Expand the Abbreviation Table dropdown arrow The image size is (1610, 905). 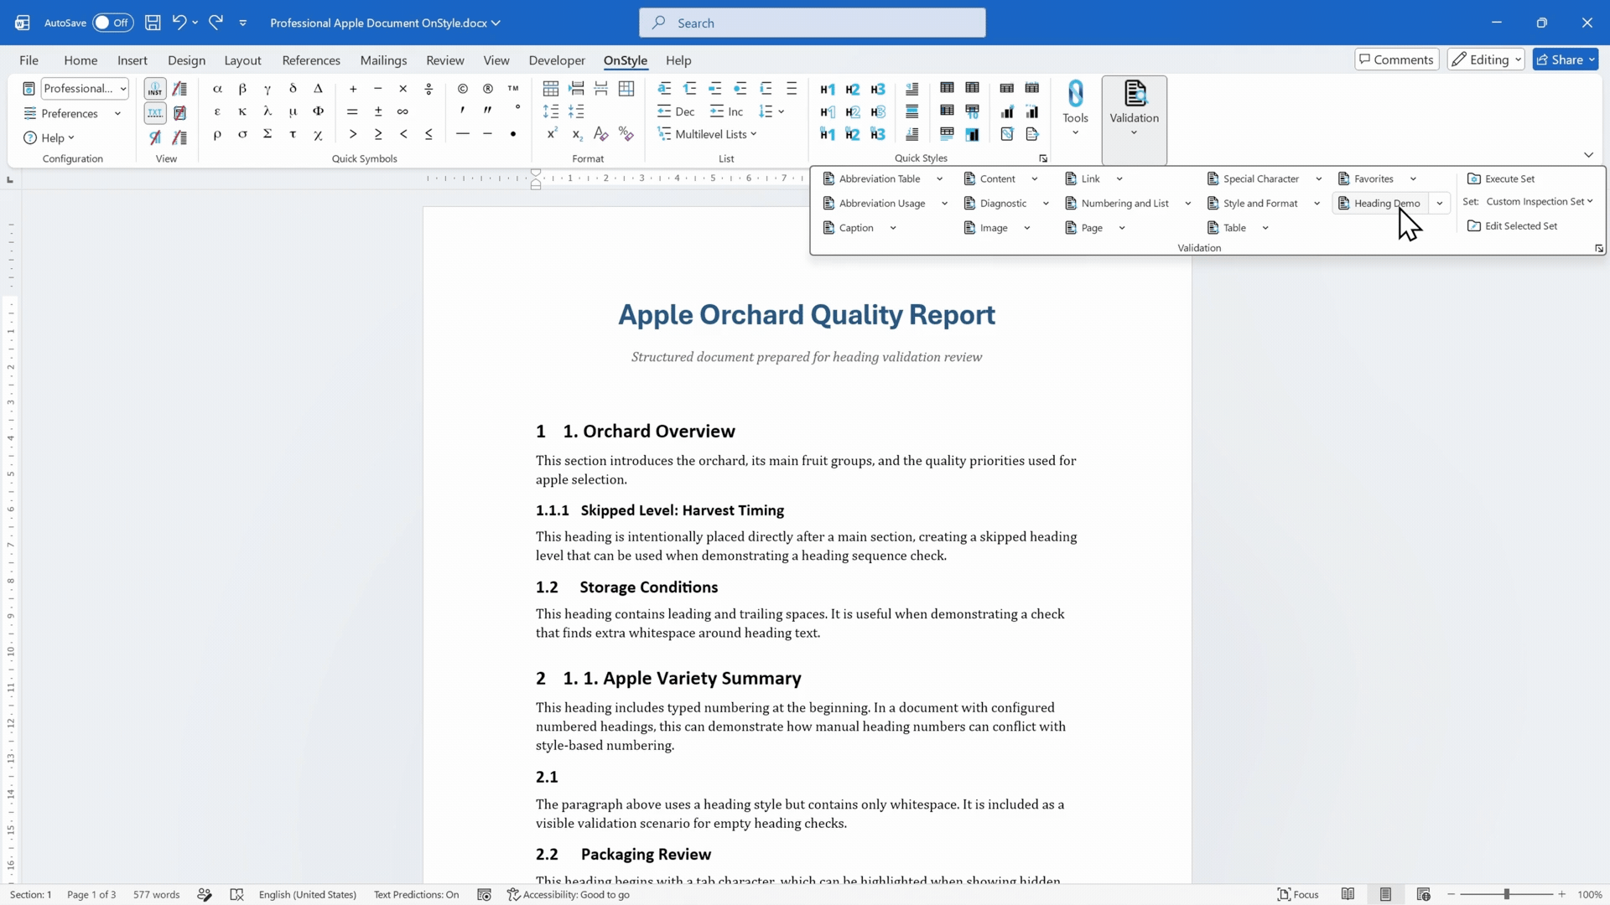tap(939, 178)
